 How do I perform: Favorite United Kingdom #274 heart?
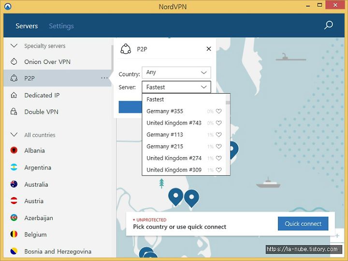tap(219, 158)
